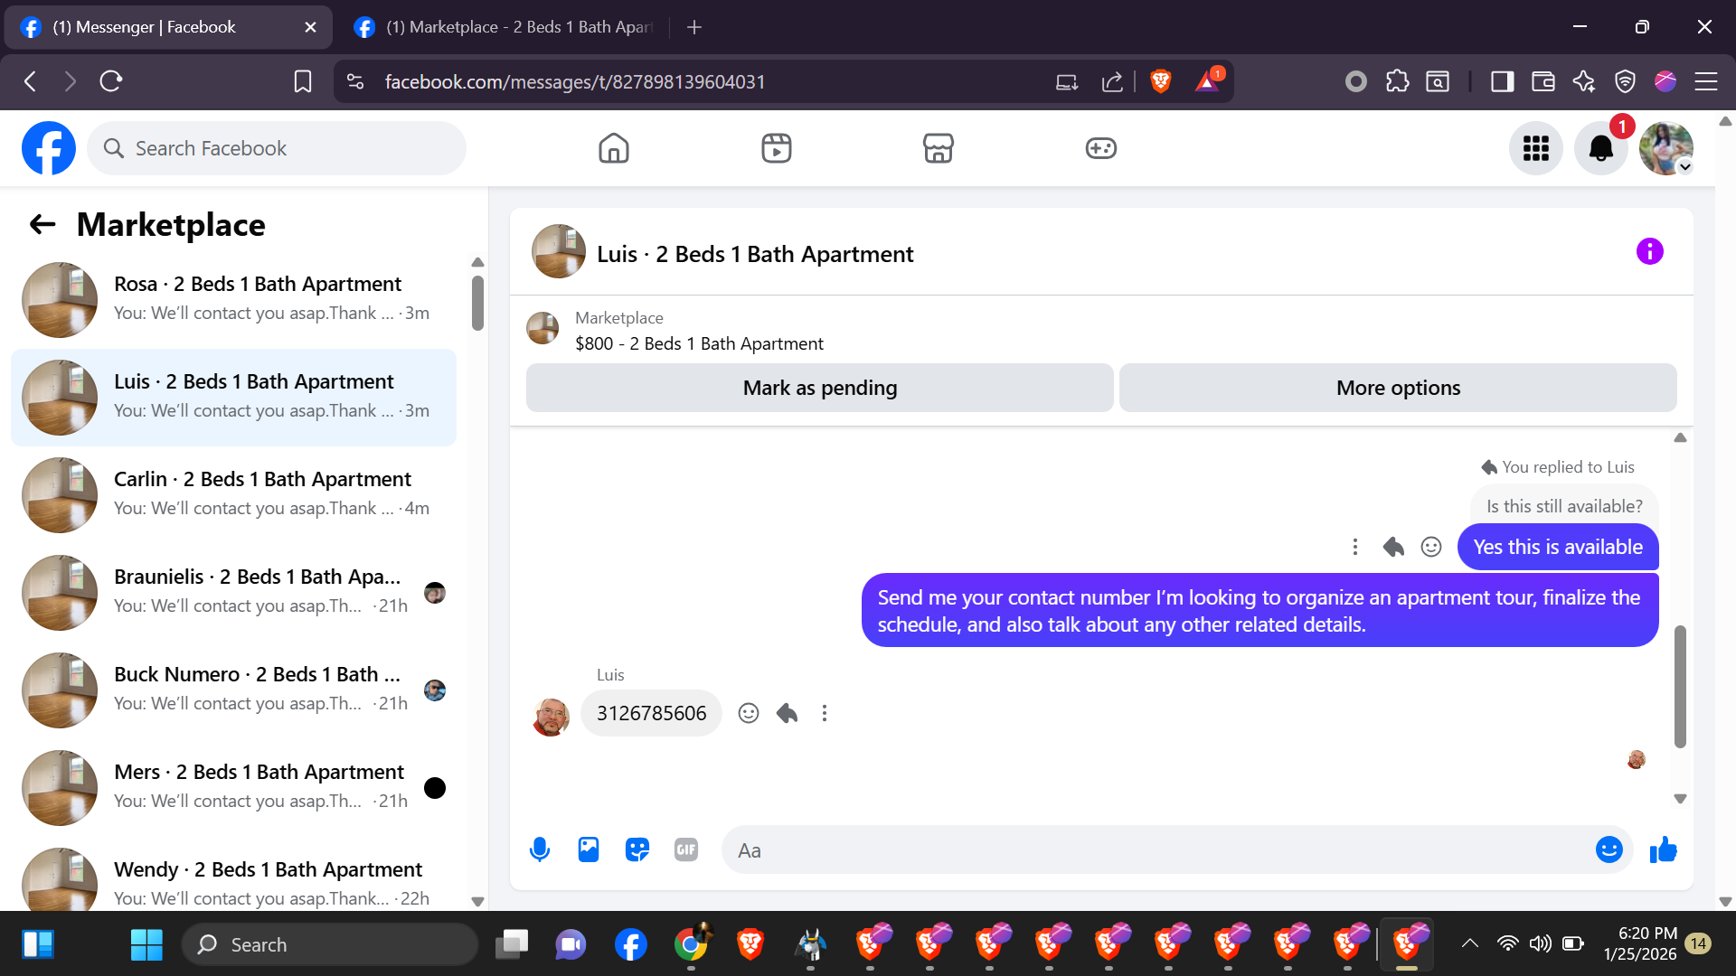Share this page icon in address bar
Screen dimensions: 1736x976
tap(1112, 81)
